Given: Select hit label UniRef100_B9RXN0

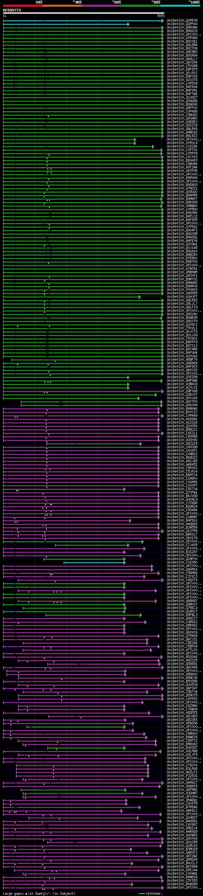Looking at the screenshot, I should [182, 27].
